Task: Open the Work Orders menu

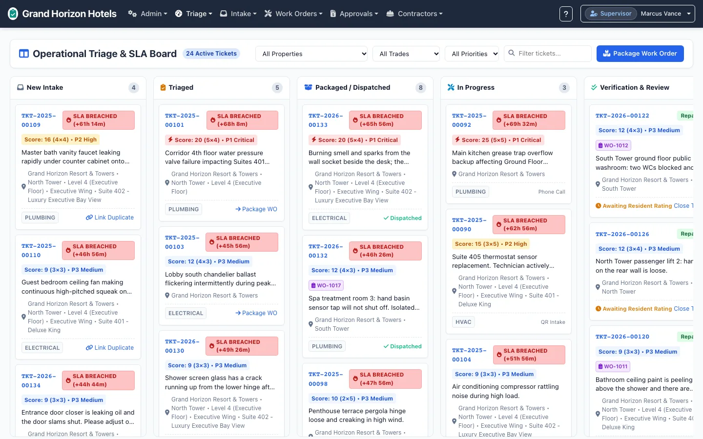Action: pos(293,14)
